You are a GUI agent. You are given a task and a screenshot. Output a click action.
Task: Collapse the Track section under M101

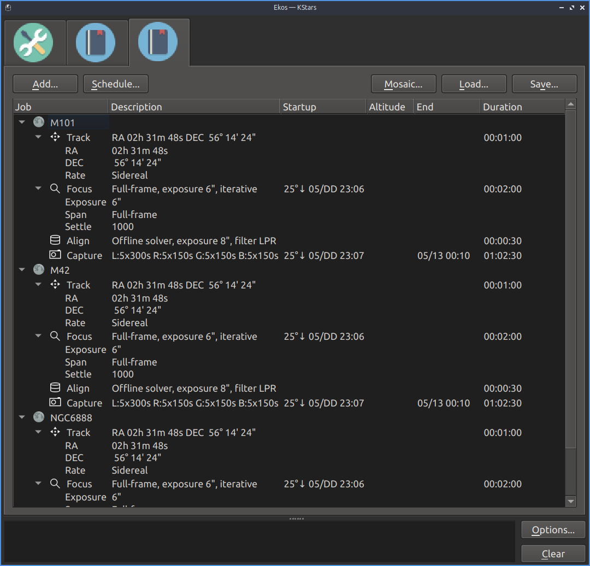[38, 137]
